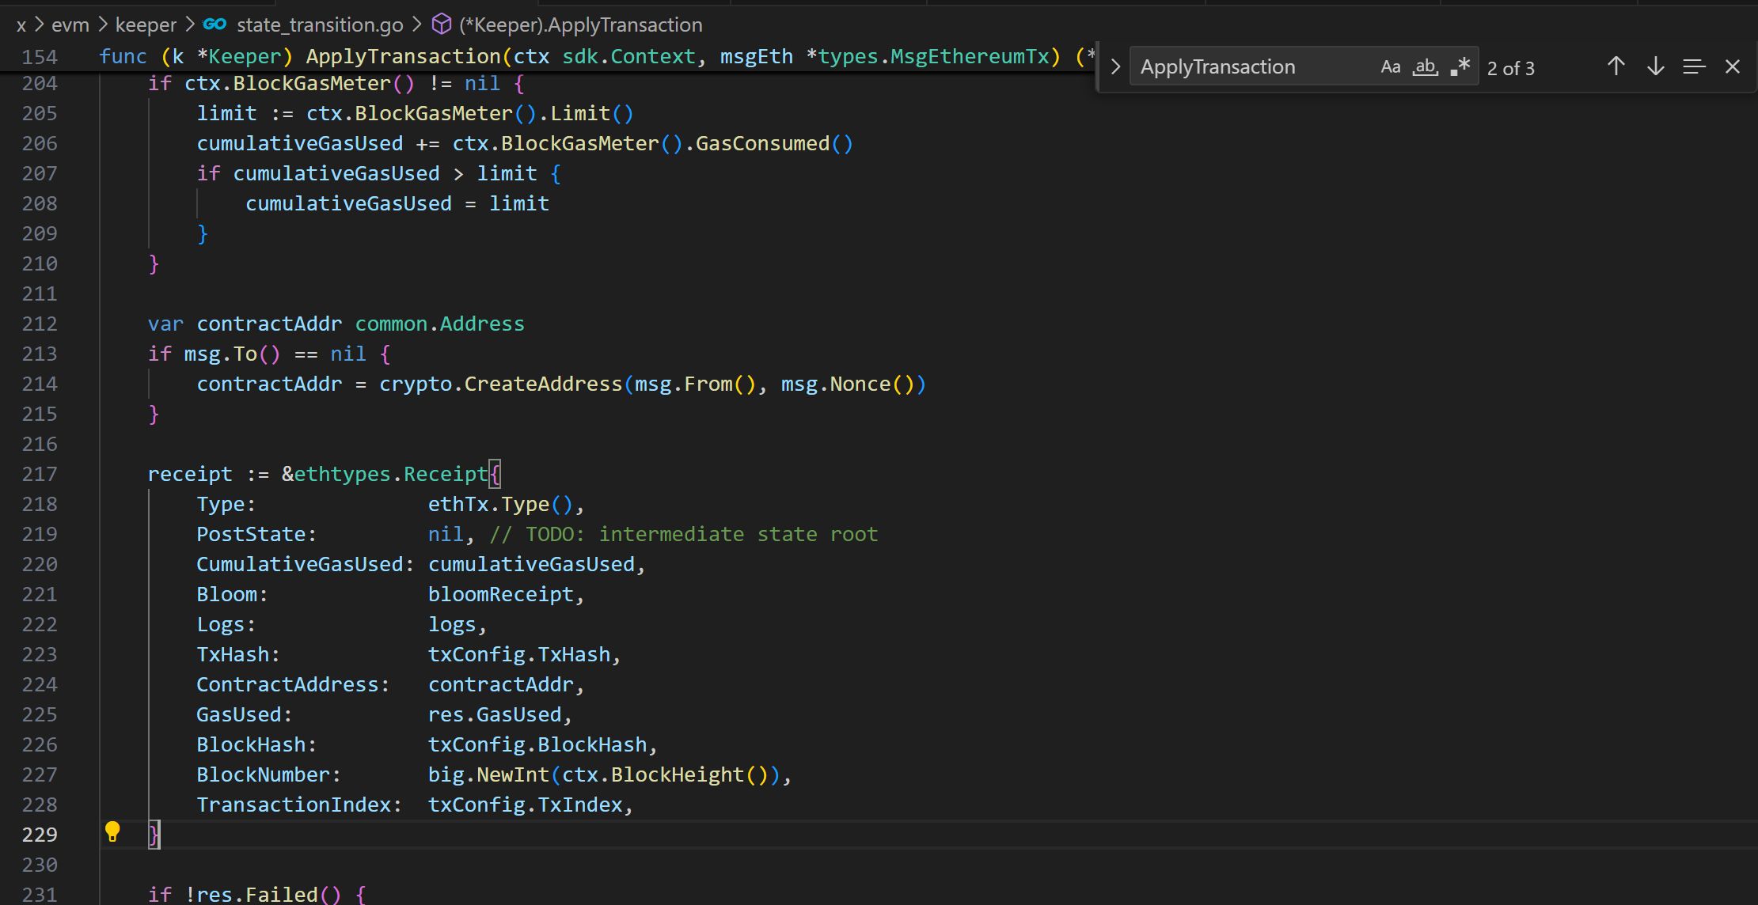Click 'res.Failed()' on line 231
This screenshot has height=905, width=1758.
pos(269,895)
